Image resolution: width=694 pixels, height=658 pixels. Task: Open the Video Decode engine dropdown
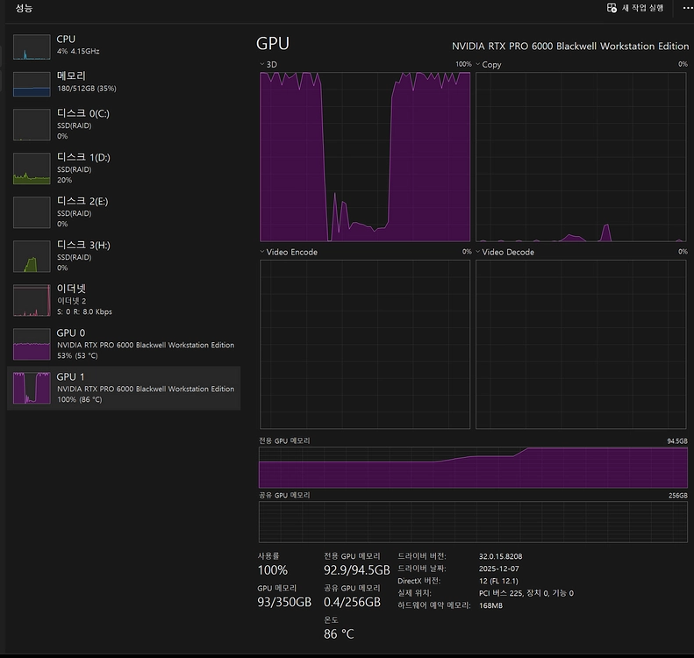505,252
